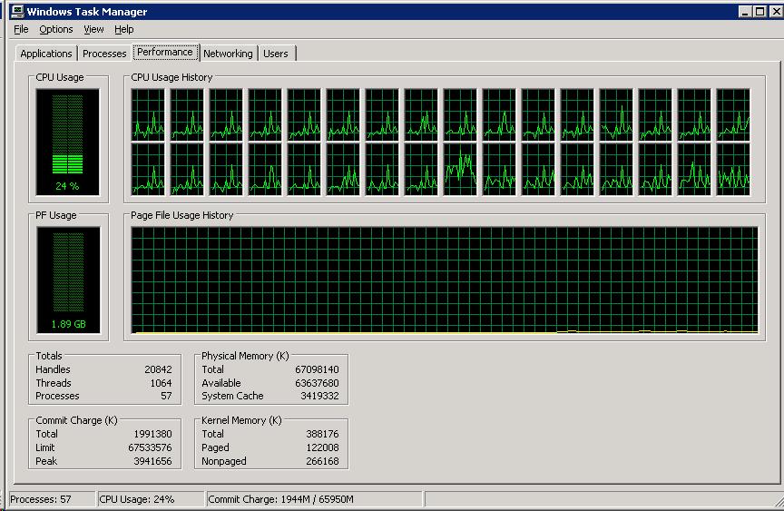
Task: Click the Page File Usage History label
Action: (182, 215)
